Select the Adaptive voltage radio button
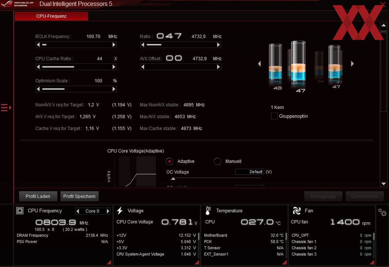This screenshot has width=389, height=267. (x=170, y=162)
